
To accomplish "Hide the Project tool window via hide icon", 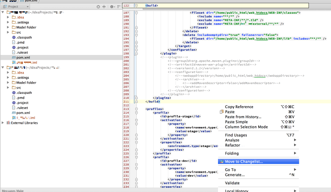I will point(119,7).
